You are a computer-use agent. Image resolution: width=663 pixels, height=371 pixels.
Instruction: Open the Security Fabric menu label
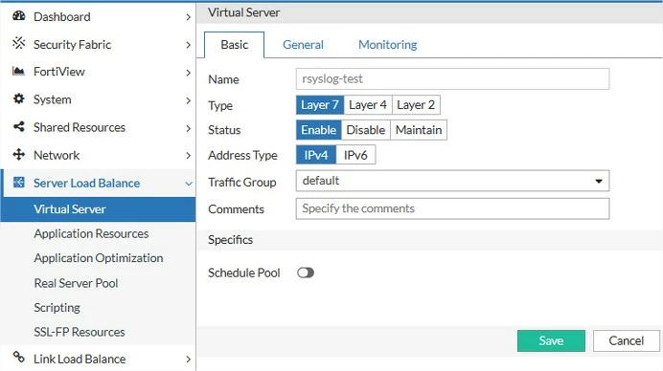click(72, 45)
